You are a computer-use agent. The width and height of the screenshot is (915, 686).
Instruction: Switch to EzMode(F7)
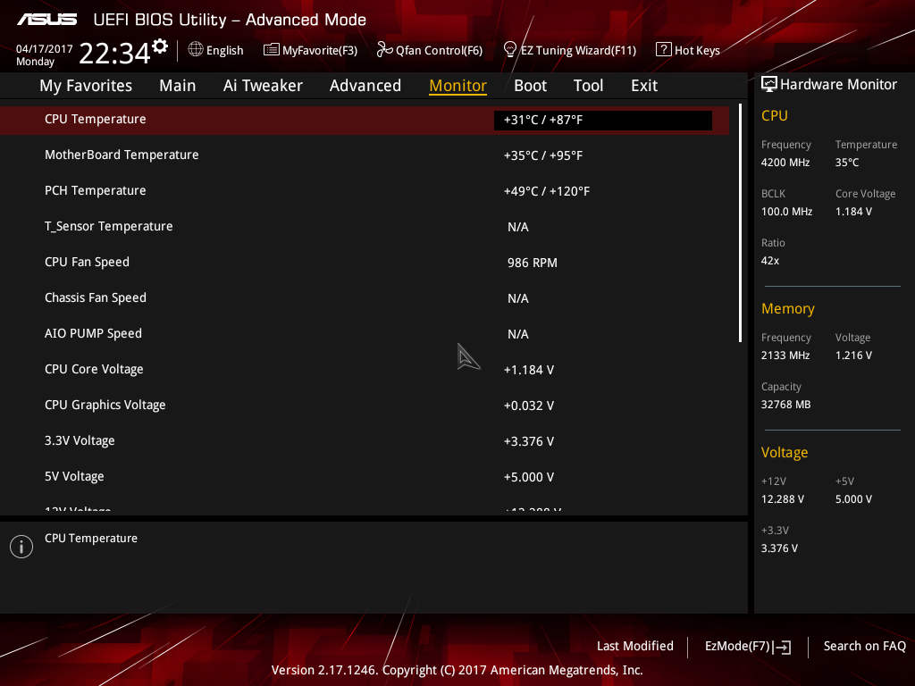[737, 646]
